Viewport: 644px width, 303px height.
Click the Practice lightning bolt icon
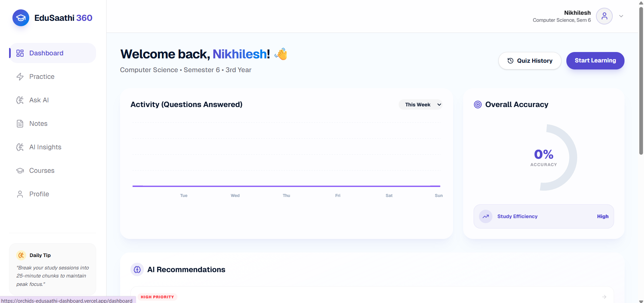(x=20, y=77)
